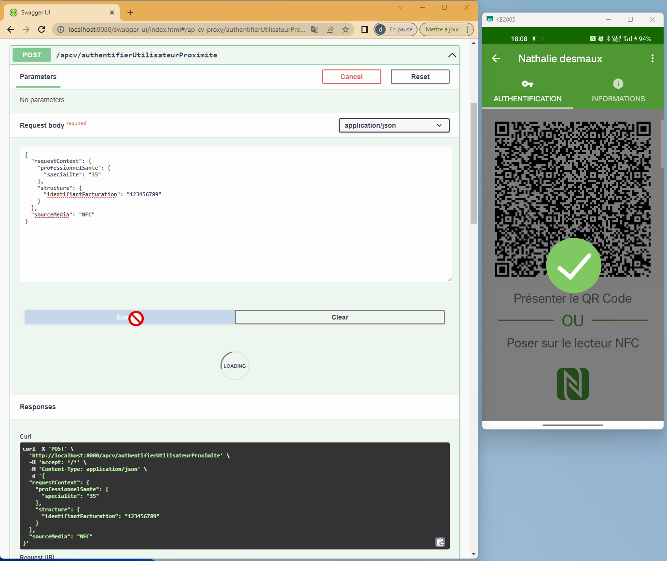Open site information icon in address bar
The height and width of the screenshot is (561, 667).
click(x=61, y=29)
